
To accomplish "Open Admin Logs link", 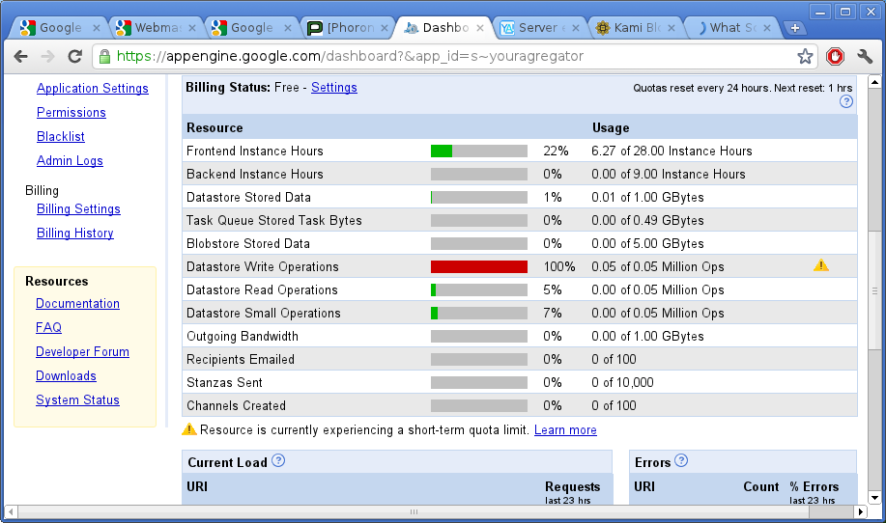I will (x=70, y=161).
